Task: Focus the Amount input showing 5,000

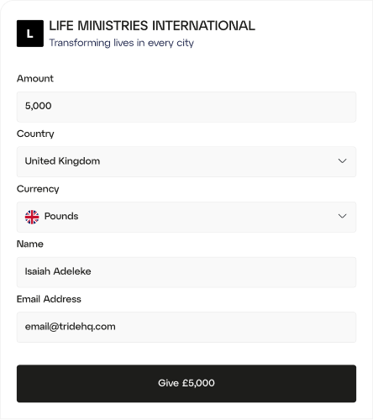Action: 186,107
